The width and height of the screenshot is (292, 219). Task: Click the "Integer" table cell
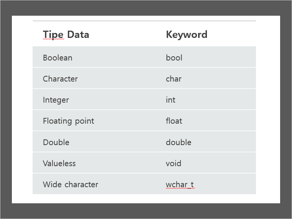point(56,100)
